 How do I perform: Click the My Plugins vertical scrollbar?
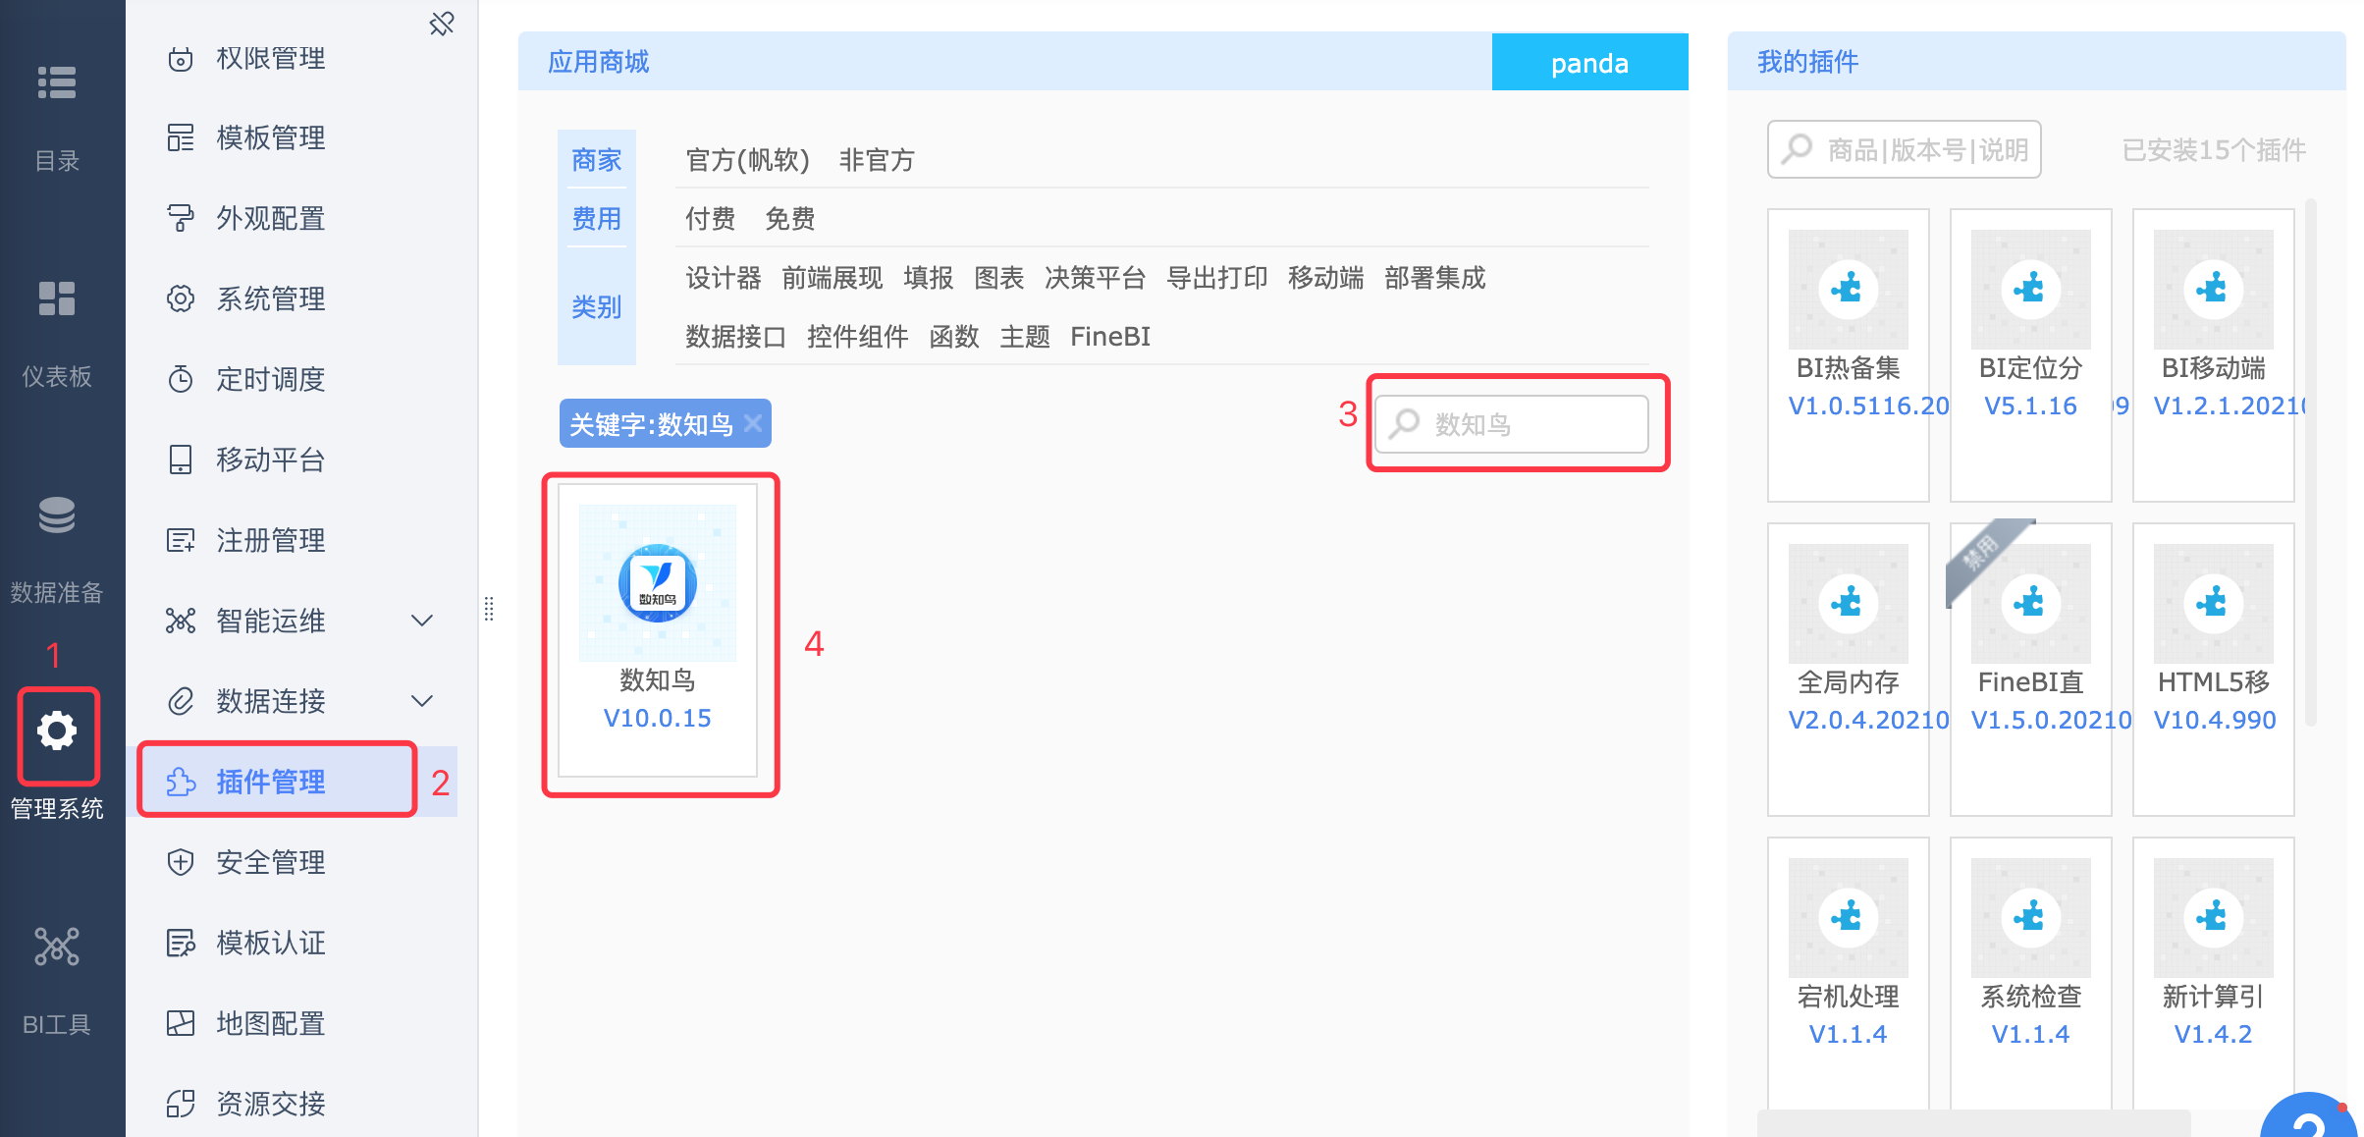2311,461
